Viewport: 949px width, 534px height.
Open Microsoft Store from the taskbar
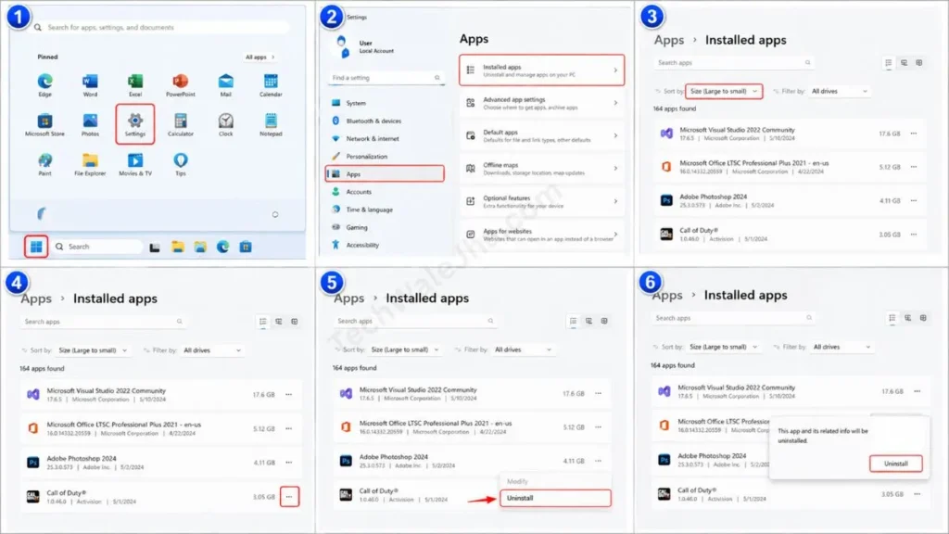245,247
